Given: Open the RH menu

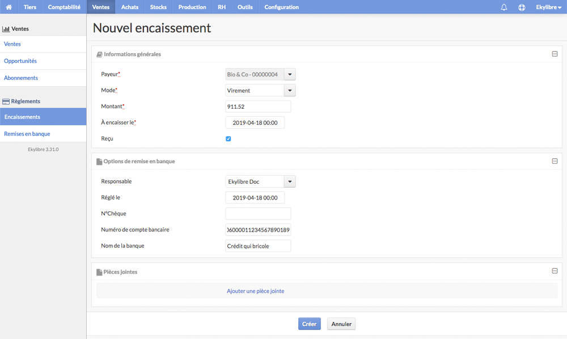Looking at the screenshot, I should [222, 7].
